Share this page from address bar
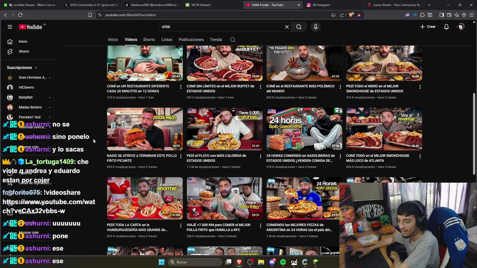Viewport: 477px width, 268px height. tap(342, 15)
